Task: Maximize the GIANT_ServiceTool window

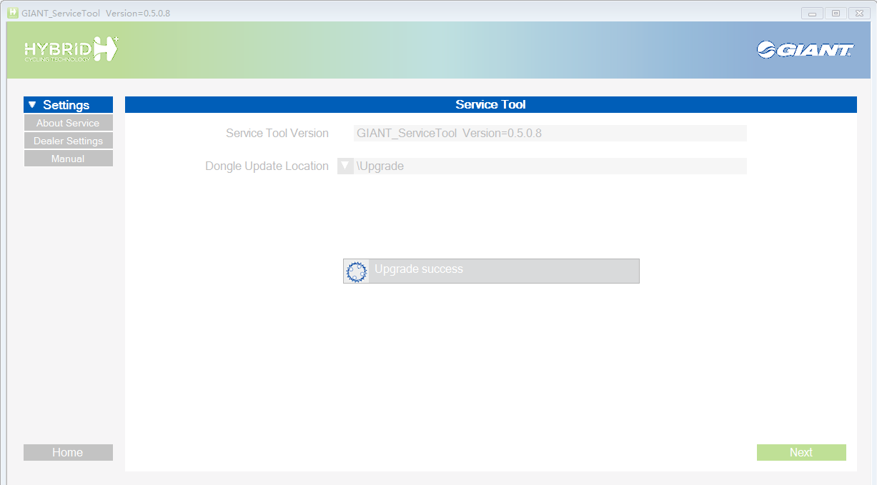Action: tap(835, 13)
